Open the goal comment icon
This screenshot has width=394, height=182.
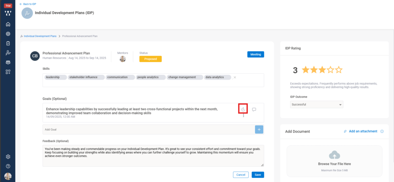(254, 109)
